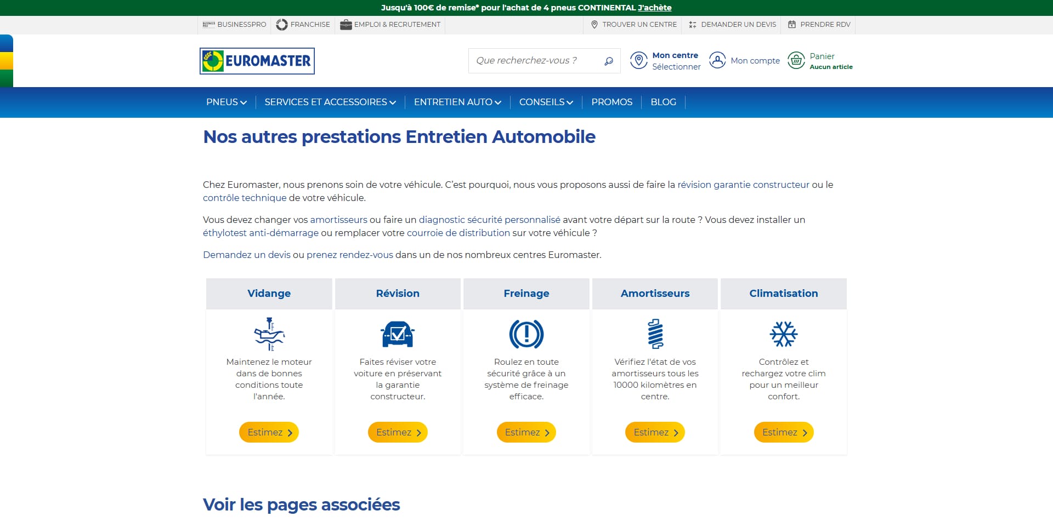The height and width of the screenshot is (522, 1053).
Task: Click the Franchise circular icon
Action: tap(282, 25)
